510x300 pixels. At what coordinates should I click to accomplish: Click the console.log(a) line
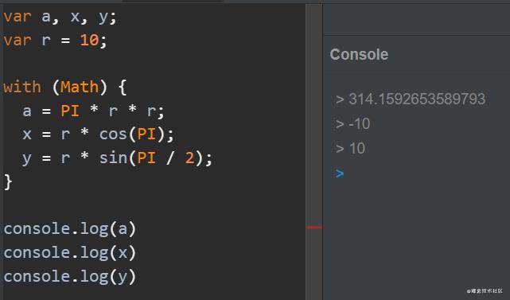pyautogui.click(x=69, y=228)
